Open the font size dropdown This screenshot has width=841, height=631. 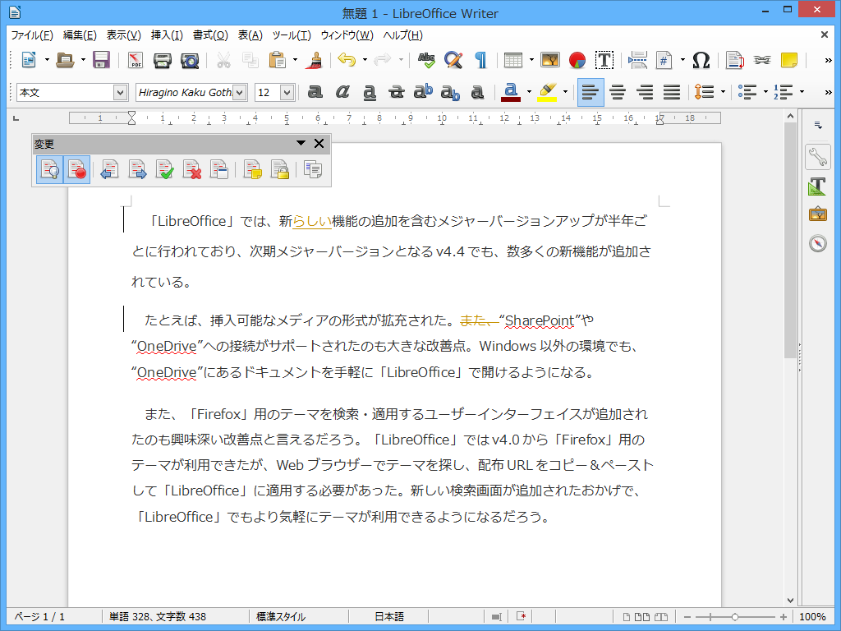[287, 92]
